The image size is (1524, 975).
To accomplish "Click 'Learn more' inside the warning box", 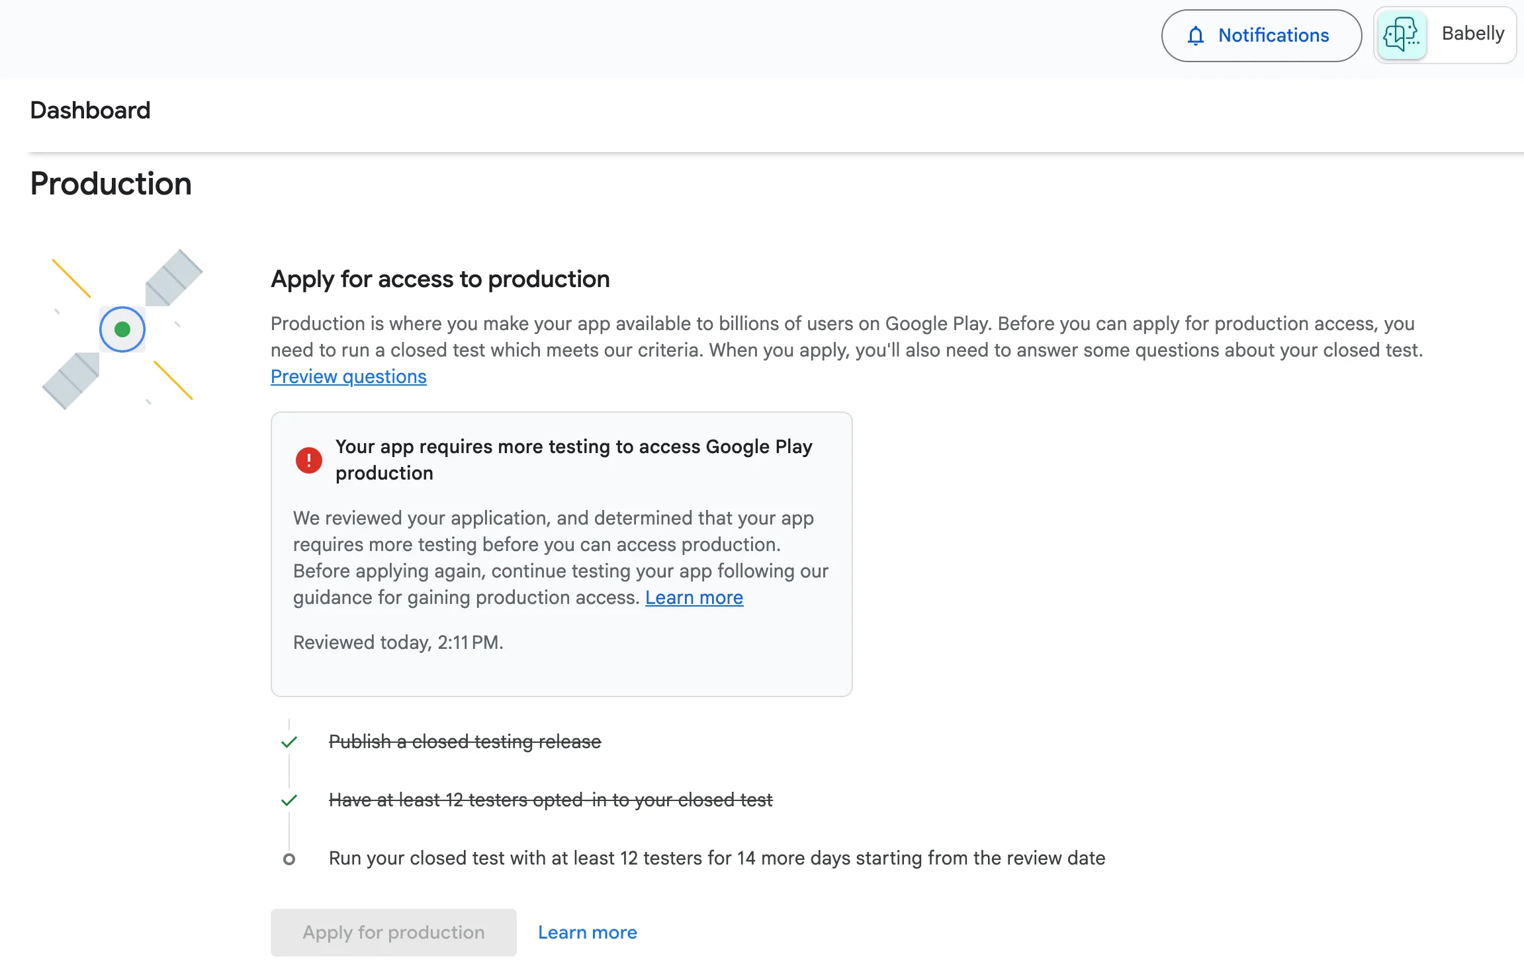I will [x=694, y=597].
